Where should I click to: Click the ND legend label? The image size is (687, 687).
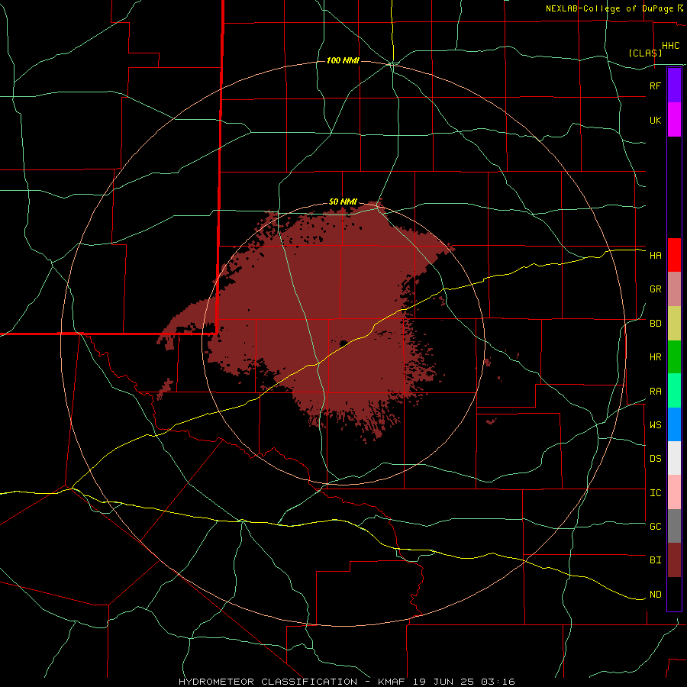tap(655, 595)
